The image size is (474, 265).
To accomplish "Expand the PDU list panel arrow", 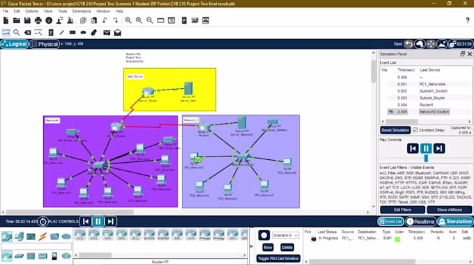I will point(251,246).
